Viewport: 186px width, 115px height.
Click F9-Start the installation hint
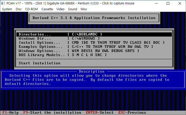[52, 112]
